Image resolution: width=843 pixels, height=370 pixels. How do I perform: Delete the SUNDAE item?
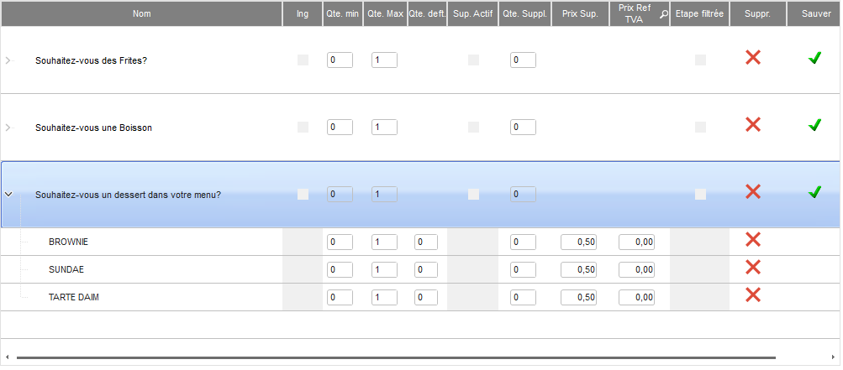click(753, 268)
